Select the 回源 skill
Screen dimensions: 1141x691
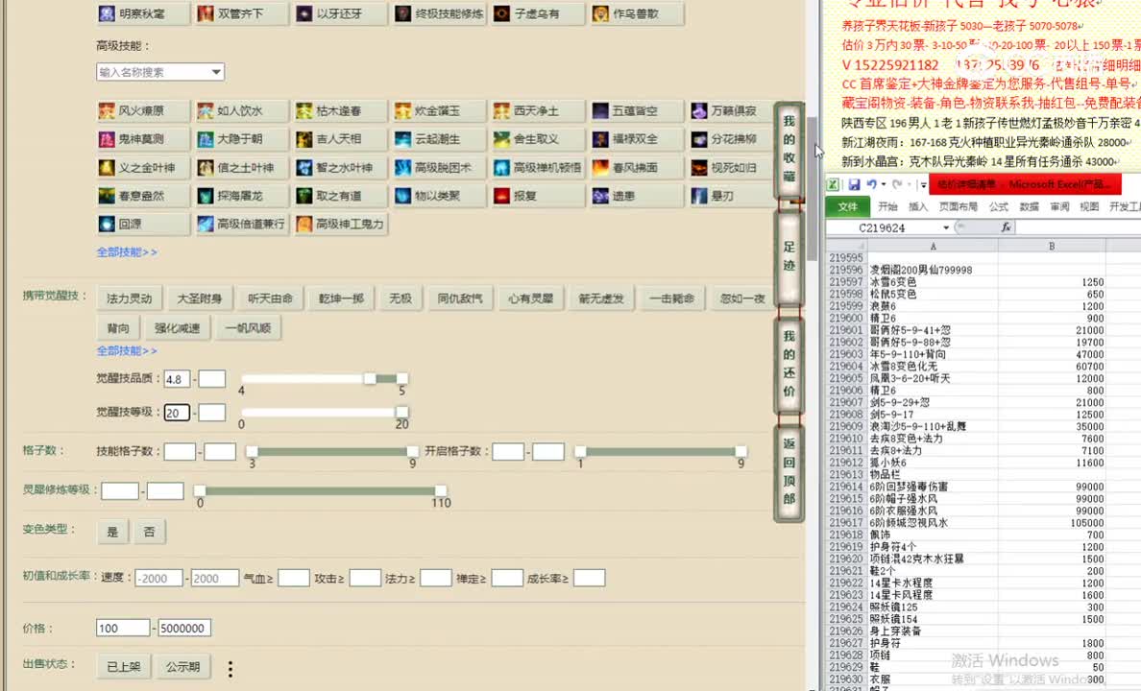142,224
